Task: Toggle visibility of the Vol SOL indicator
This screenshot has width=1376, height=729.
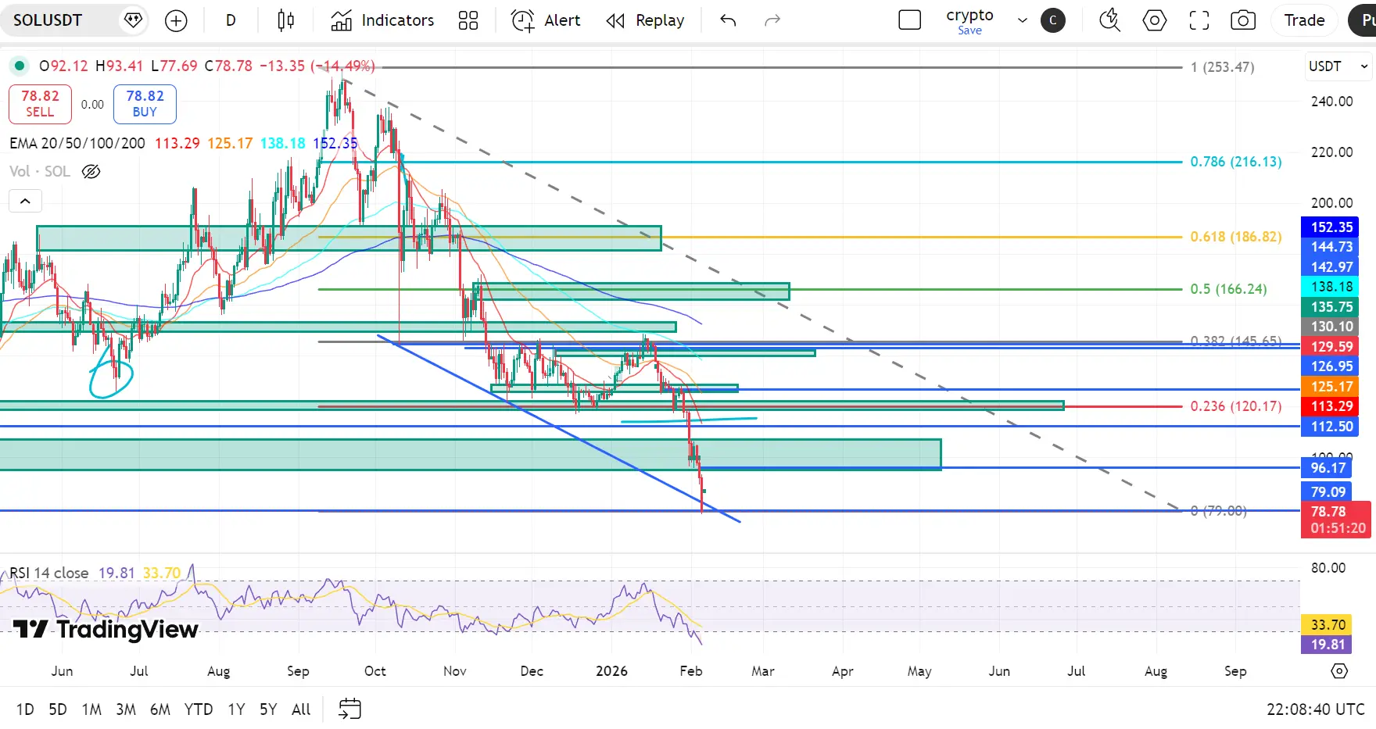Action: click(x=91, y=172)
